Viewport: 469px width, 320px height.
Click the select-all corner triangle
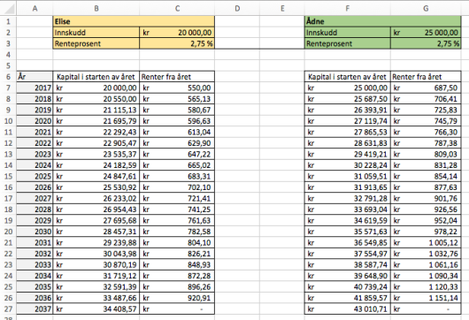coord(8,9)
